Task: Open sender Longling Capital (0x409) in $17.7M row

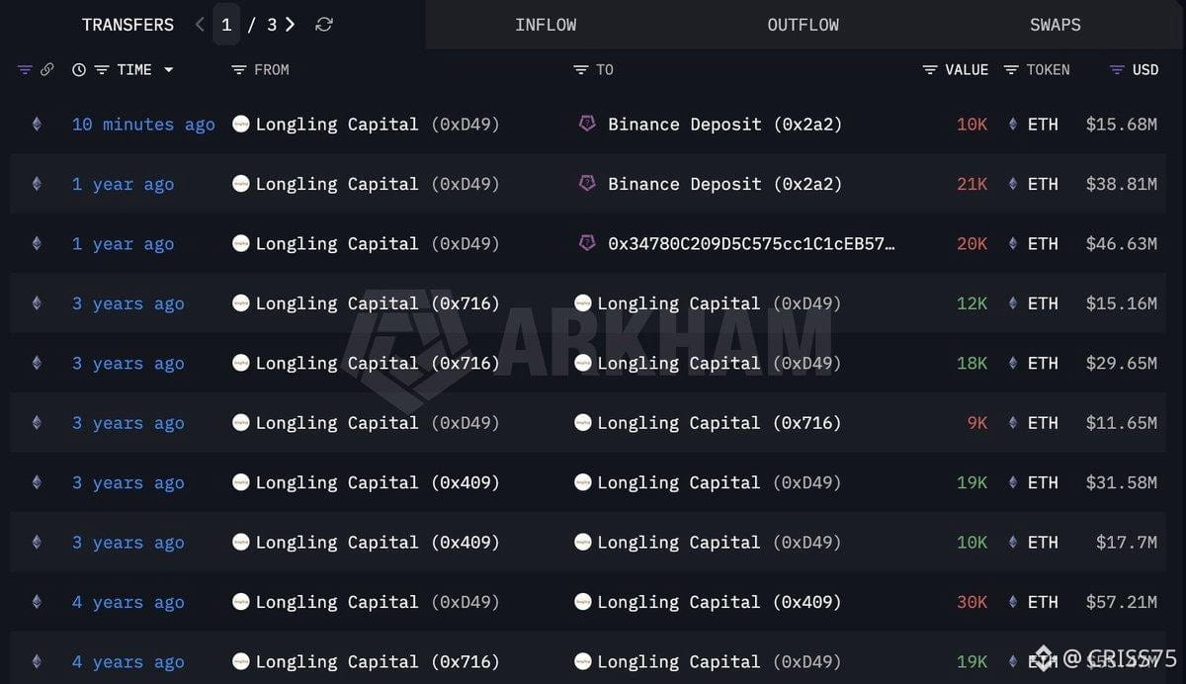Action: pos(378,543)
